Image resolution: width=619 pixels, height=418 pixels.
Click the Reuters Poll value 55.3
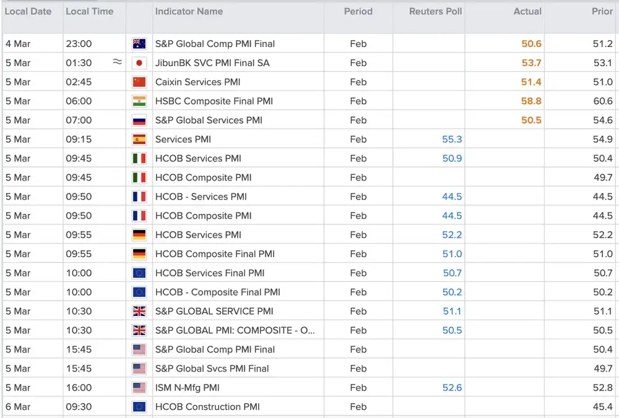pyautogui.click(x=452, y=140)
